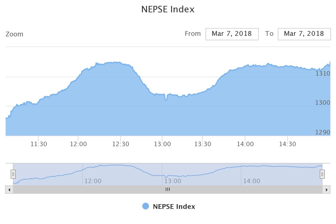Click the navigator right scroll arrow
This screenshot has width=336, height=224.
[x=326, y=190]
